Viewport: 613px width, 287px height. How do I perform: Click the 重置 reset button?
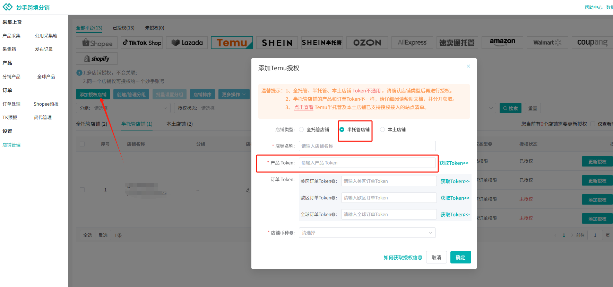click(x=533, y=108)
